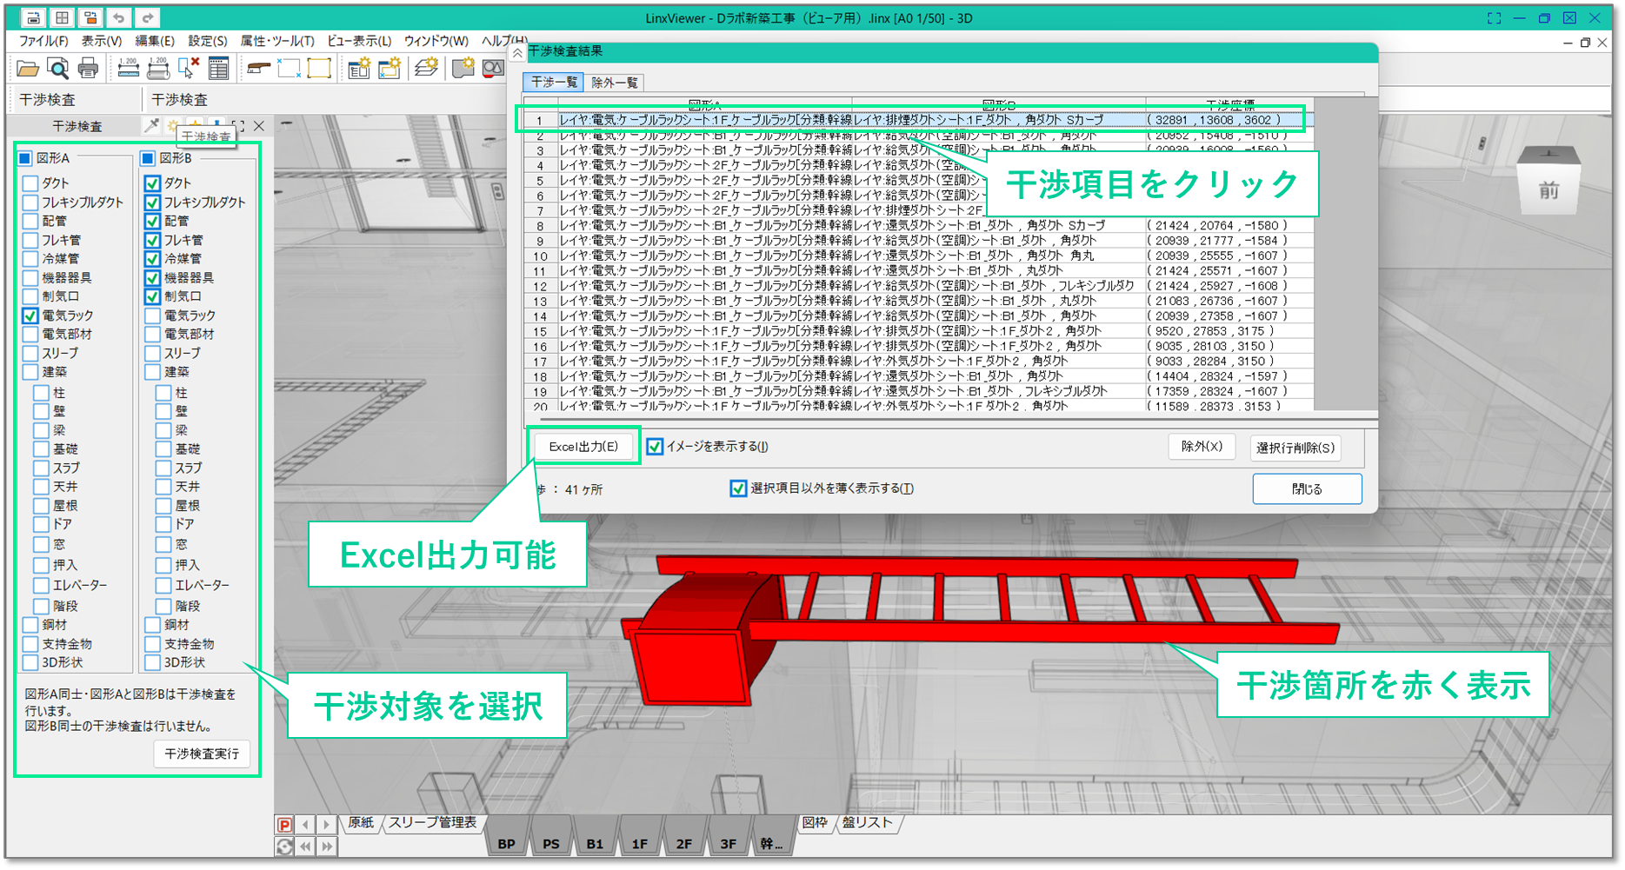This screenshot has height=870, width=1625.
Task: Select the 1F floor tab
Action: click(x=639, y=843)
